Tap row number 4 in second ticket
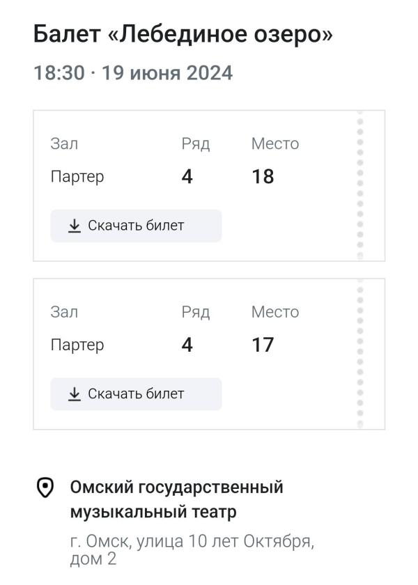Image resolution: width=418 pixels, height=585 pixels. [187, 345]
